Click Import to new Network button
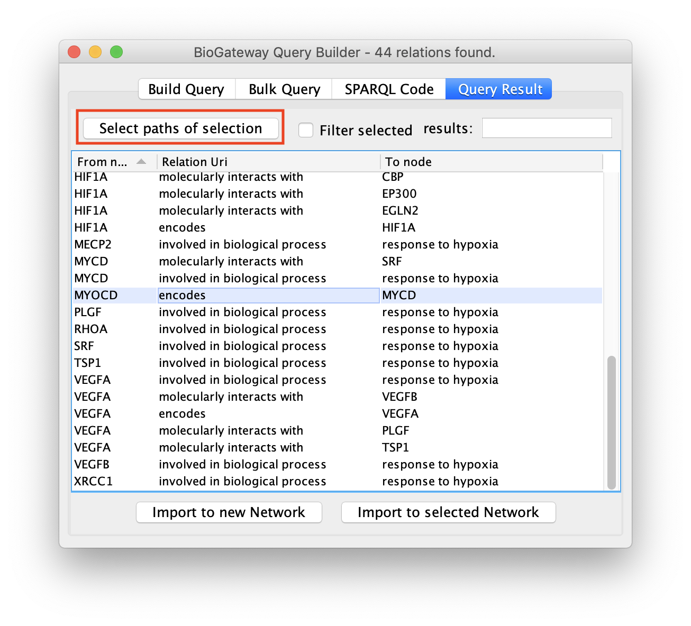Viewport: 691px width, 626px height. tap(229, 512)
